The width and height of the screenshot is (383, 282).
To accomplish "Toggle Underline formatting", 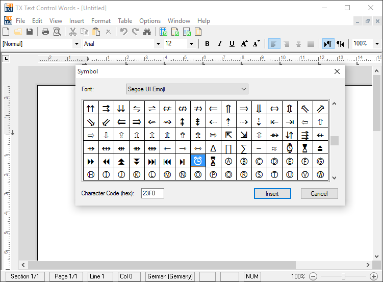I will pyautogui.click(x=232, y=44).
